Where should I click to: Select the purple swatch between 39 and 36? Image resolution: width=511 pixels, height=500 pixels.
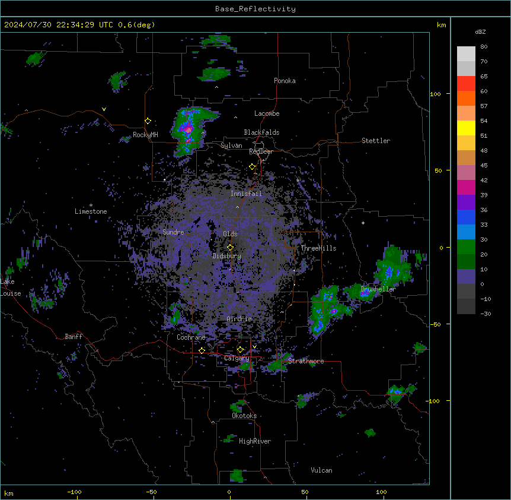click(466, 202)
